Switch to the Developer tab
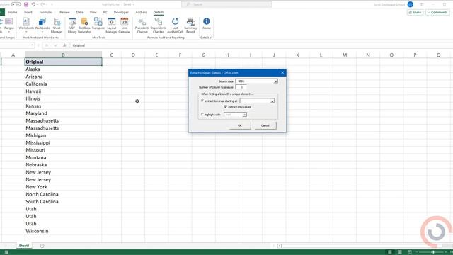This screenshot has width=453, height=255. click(121, 13)
